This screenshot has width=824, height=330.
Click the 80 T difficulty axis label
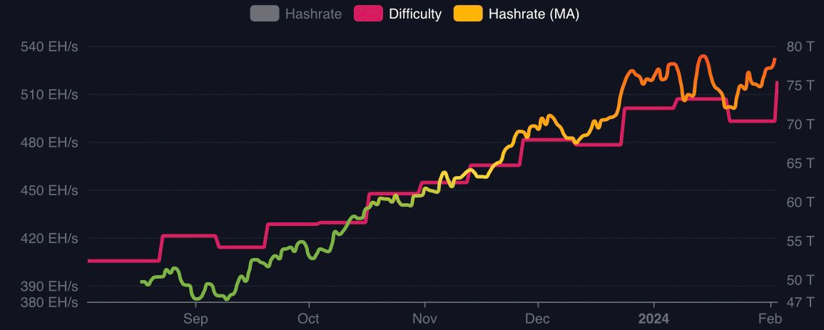click(x=800, y=47)
